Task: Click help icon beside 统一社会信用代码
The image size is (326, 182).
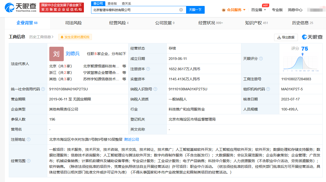Action: (43, 89)
